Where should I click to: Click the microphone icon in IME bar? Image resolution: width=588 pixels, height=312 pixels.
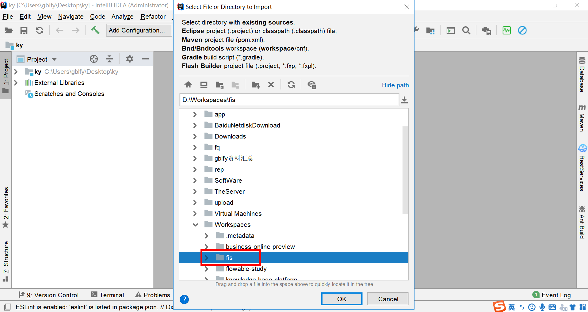(x=542, y=307)
